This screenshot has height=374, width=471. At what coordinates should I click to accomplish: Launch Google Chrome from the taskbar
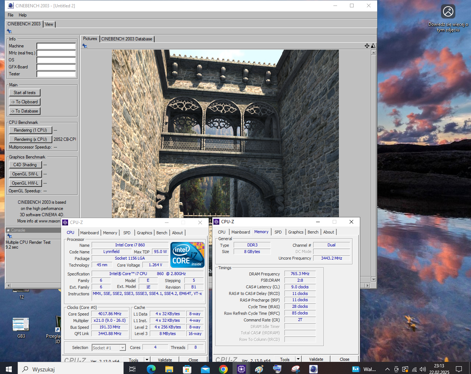tap(223, 369)
